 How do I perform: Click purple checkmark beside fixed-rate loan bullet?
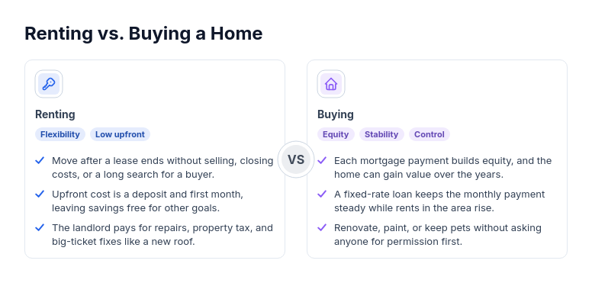pos(322,194)
